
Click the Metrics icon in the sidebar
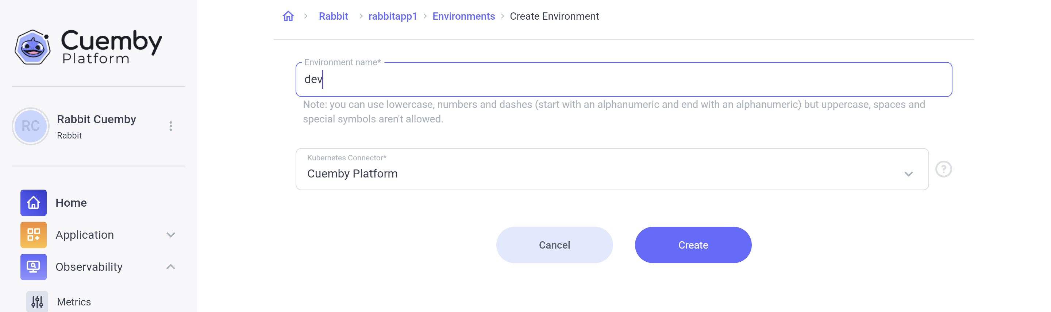(x=37, y=301)
